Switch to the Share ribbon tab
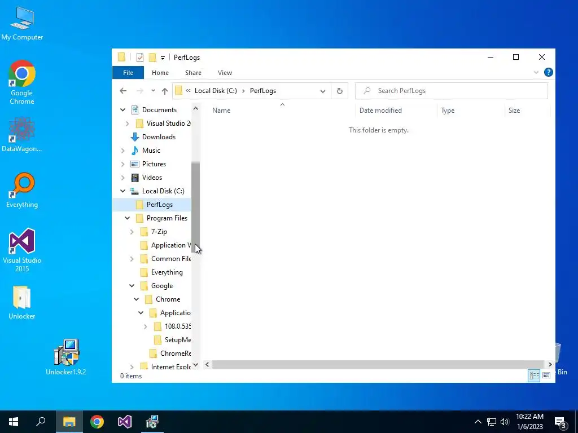 tap(193, 73)
